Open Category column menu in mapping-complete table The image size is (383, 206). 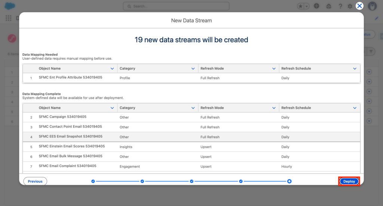(193, 108)
